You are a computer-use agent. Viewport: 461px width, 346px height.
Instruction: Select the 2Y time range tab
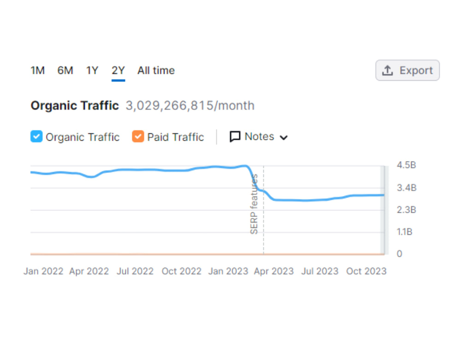(x=118, y=71)
